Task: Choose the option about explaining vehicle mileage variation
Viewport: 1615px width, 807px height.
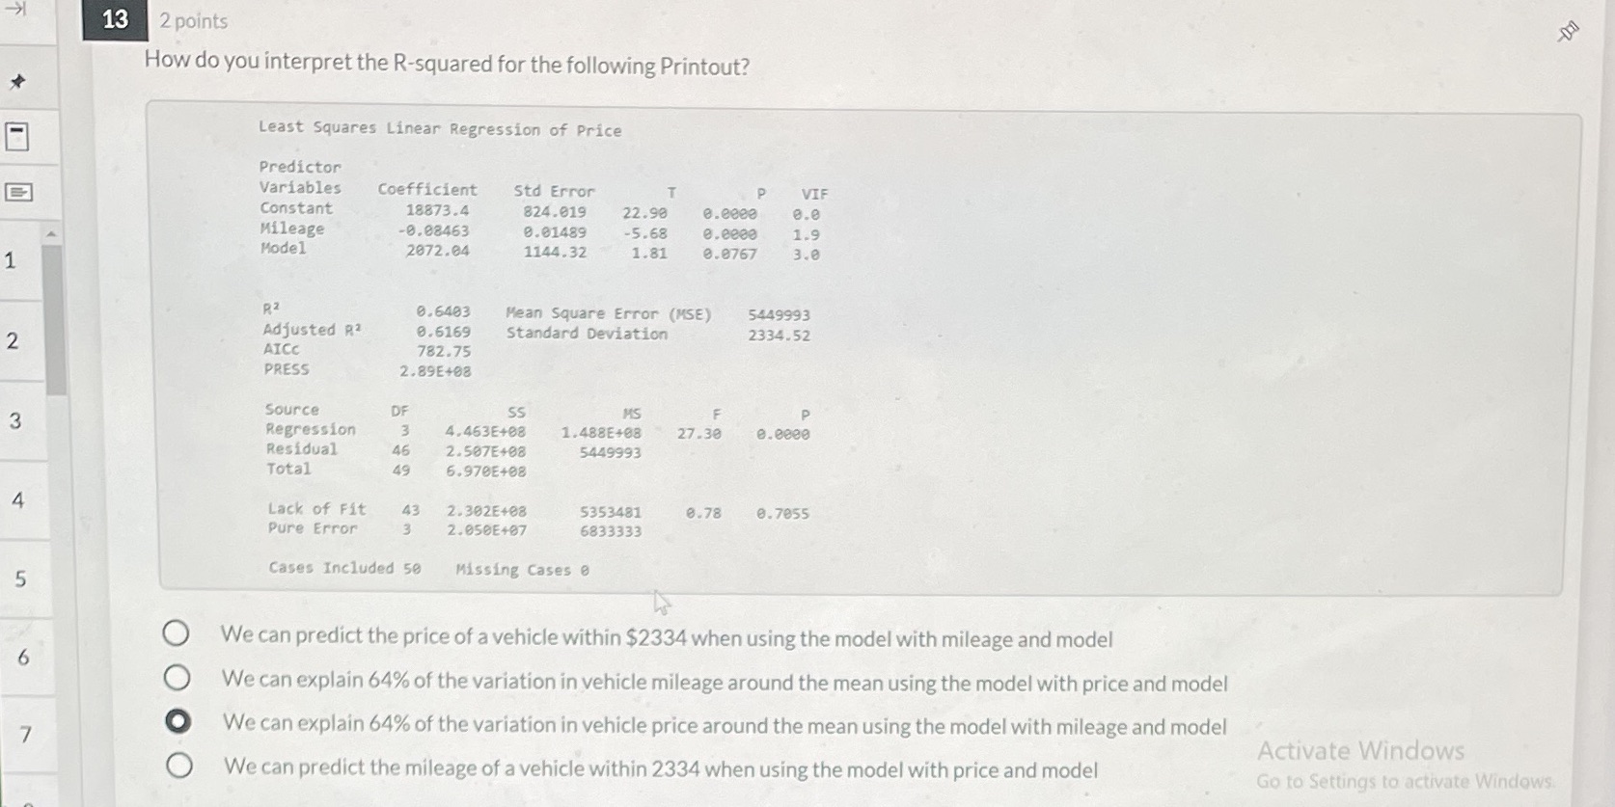Action: click(178, 678)
